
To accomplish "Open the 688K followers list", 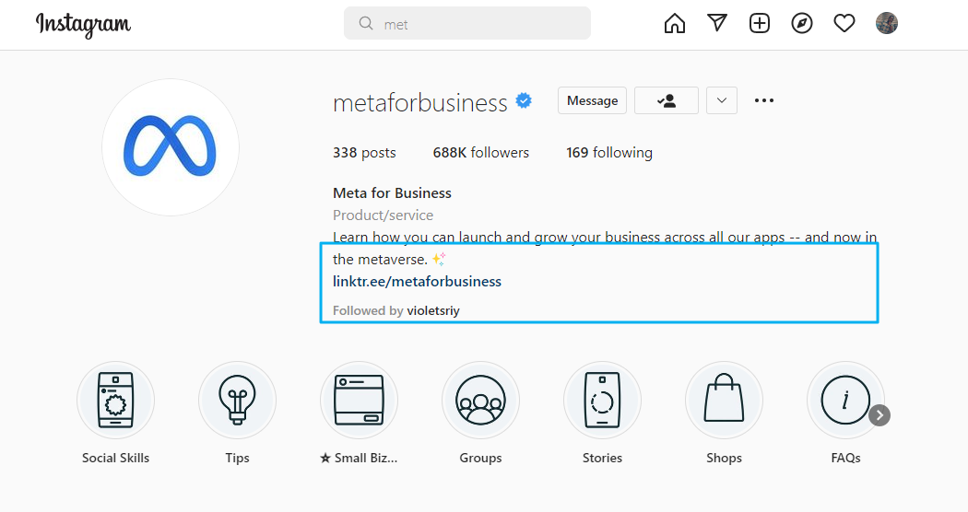I will [481, 152].
